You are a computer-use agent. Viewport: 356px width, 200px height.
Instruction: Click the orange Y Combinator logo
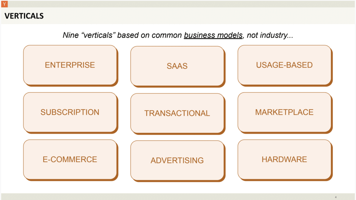pyautogui.click(x=4, y=4)
